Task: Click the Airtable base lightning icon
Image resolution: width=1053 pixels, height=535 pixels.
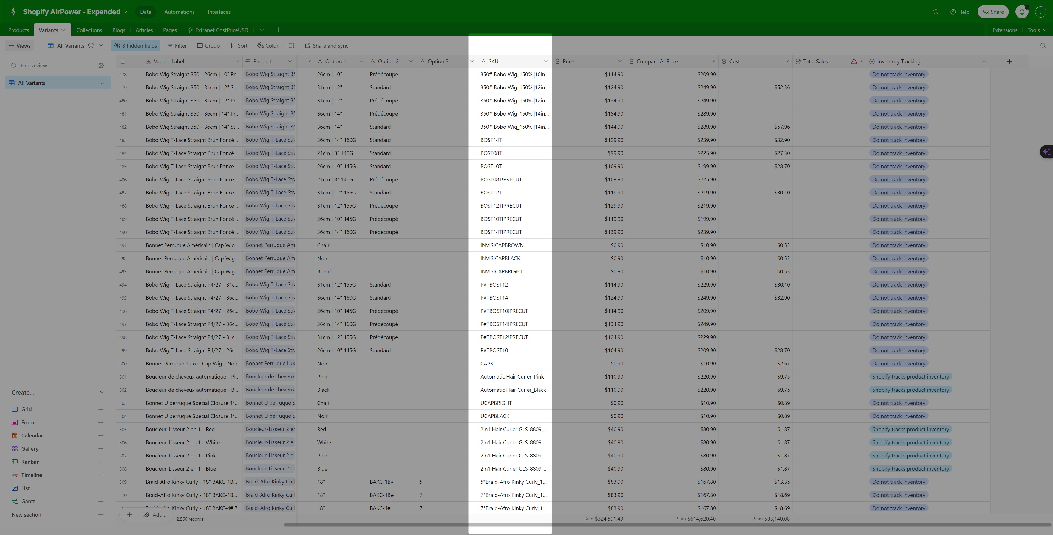Action: click(x=13, y=12)
